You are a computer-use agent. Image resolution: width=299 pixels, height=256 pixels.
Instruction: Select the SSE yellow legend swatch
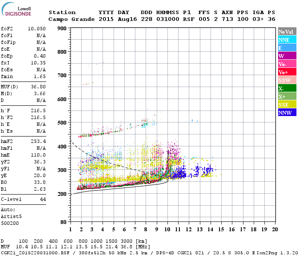pyautogui.click(x=287, y=105)
